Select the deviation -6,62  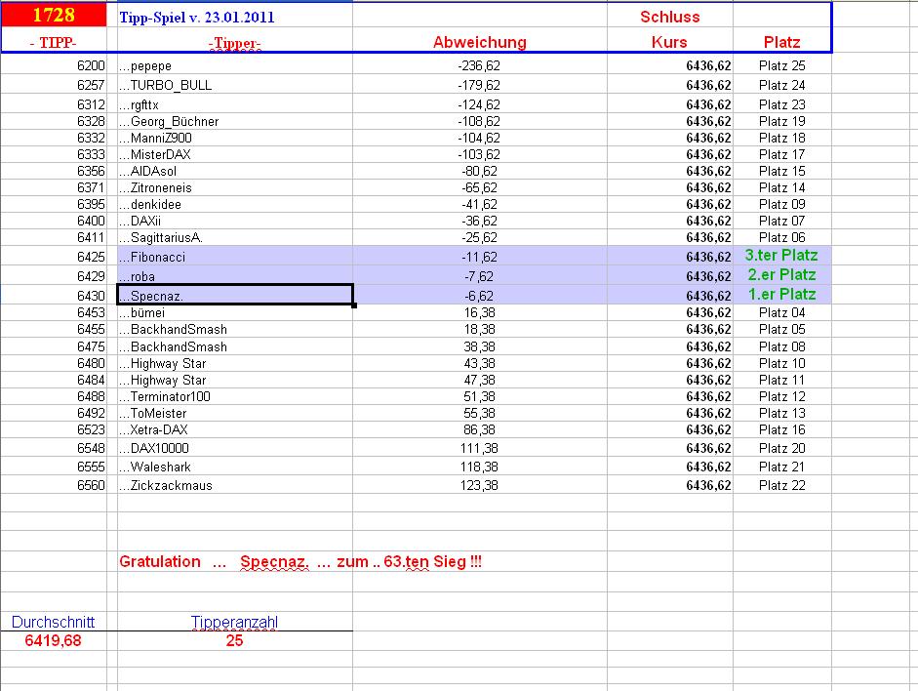coord(479,296)
